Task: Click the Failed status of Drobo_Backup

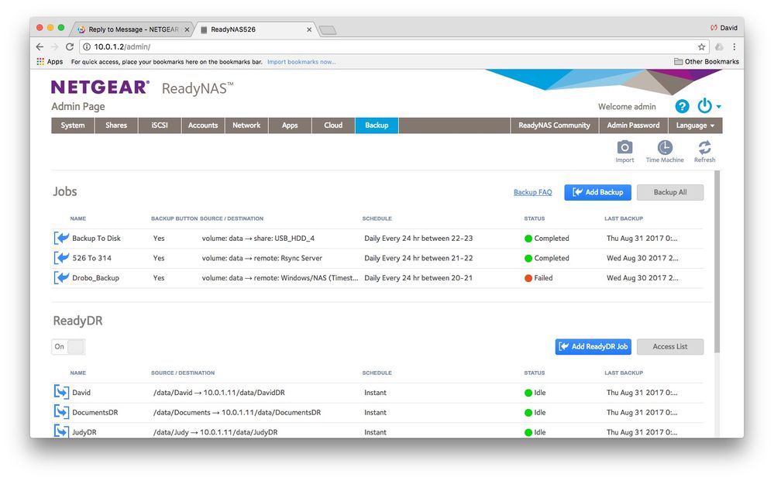Action: 538,278
